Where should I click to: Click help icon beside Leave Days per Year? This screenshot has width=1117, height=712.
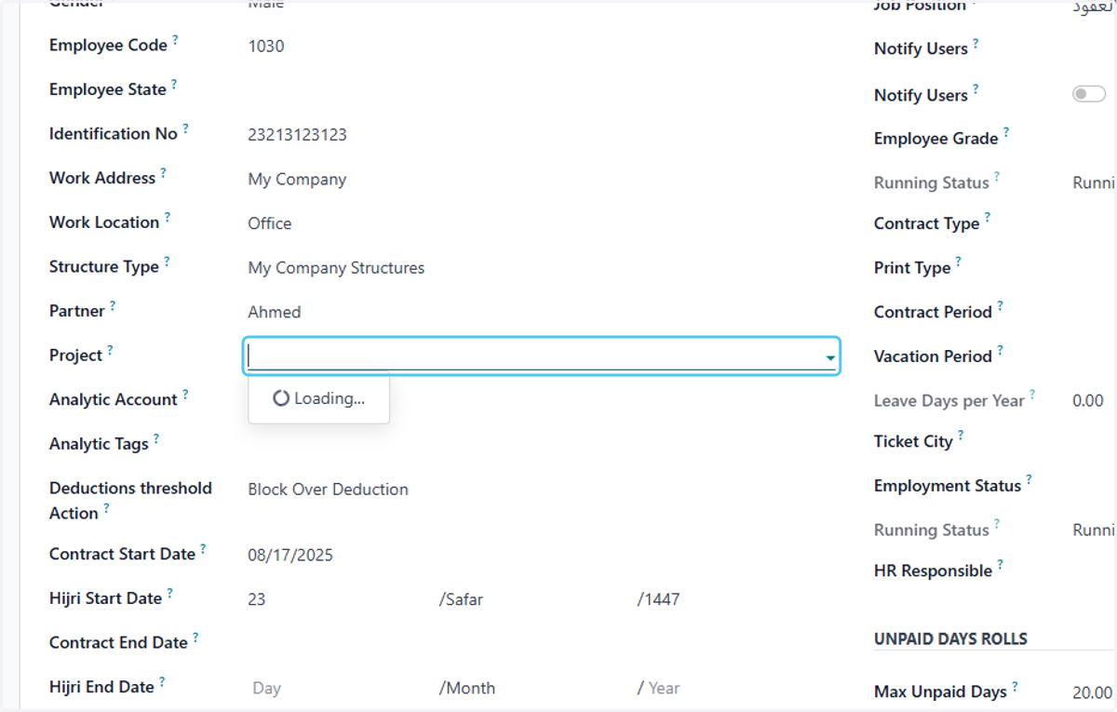click(1032, 396)
